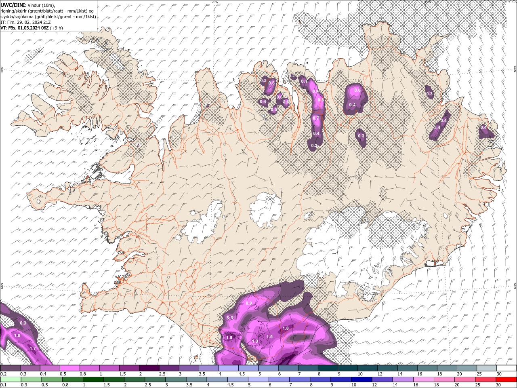Click the 1.7 precipitation value on map
This screenshot has width=517, height=388.
point(33,348)
